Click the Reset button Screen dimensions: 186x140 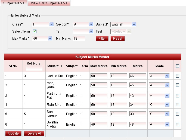[118, 39]
